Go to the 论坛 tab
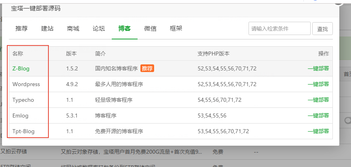The height and width of the screenshot is (167, 351). pyautogui.click(x=99, y=29)
